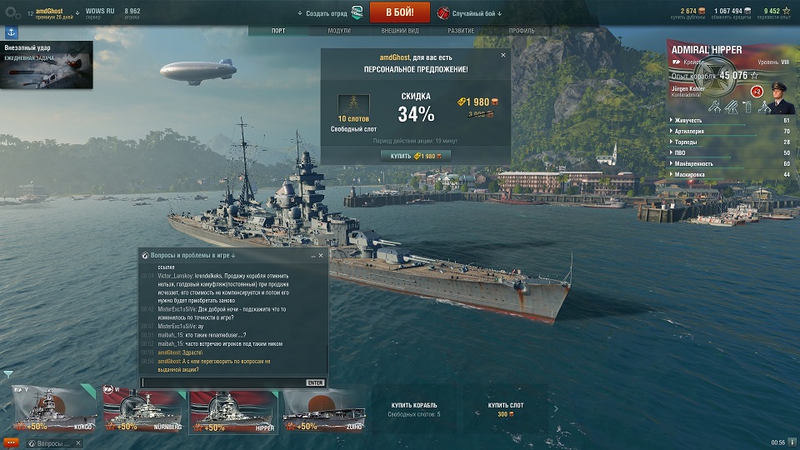
Task: Open the division emblem icon next to Создать отряд
Action: [x=357, y=13]
